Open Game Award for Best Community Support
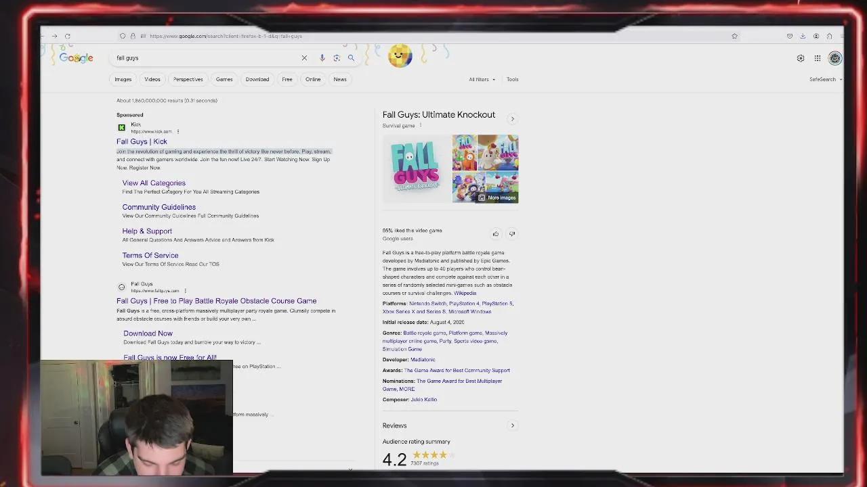 (x=457, y=371)
